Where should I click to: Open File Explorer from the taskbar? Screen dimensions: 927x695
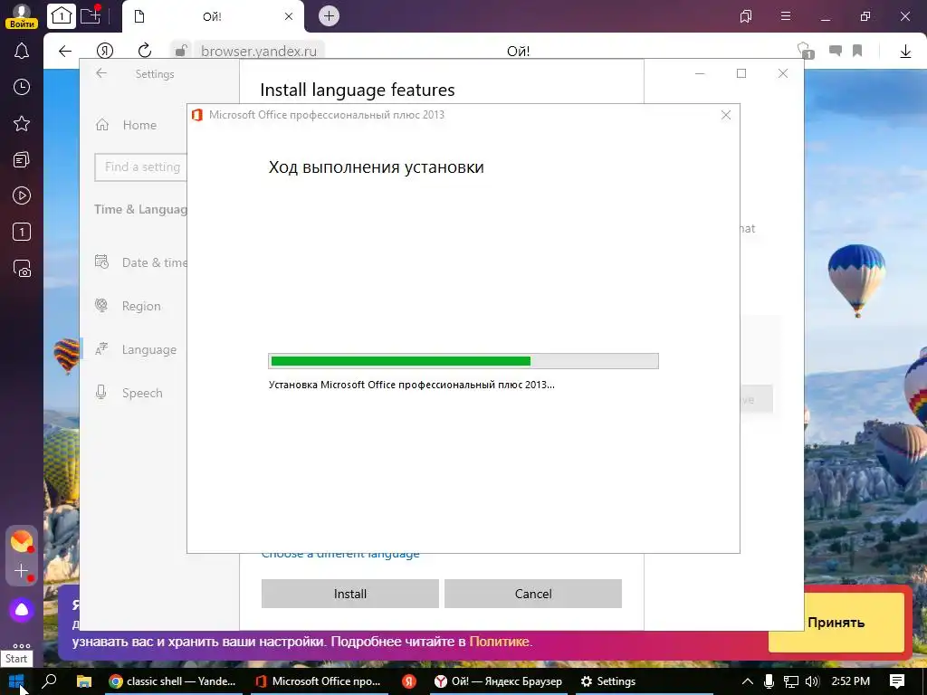click(84, 681)
